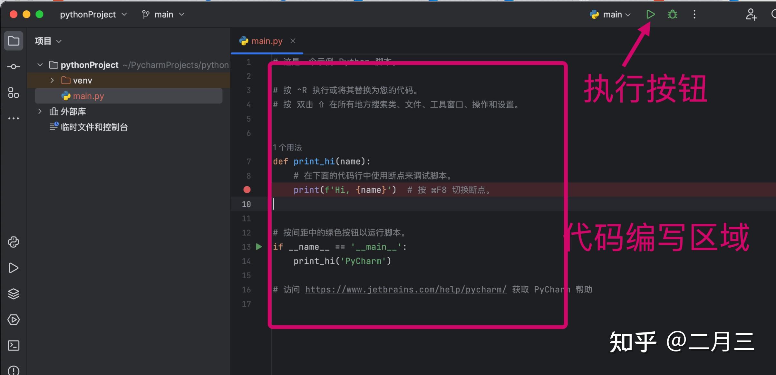776x375 pixels.
Task: Open the Run tool window from the sidebar
Action: click(x=13, y=268)
